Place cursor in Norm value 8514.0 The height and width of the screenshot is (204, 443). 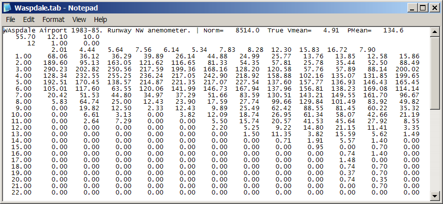coord(247,30)
